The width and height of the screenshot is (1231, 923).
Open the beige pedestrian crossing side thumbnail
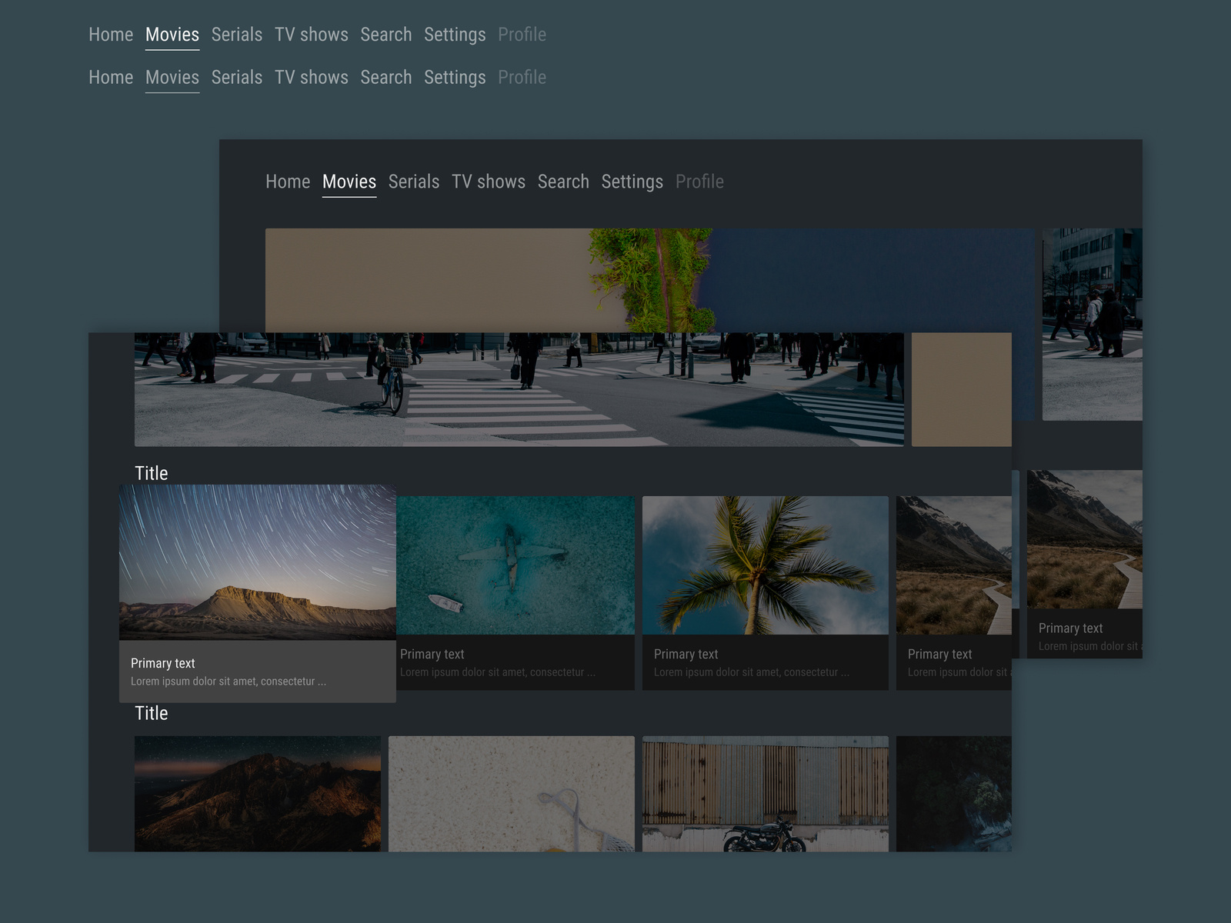click(962, 388)
